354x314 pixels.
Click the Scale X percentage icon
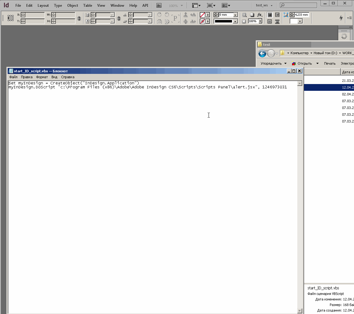87,15
